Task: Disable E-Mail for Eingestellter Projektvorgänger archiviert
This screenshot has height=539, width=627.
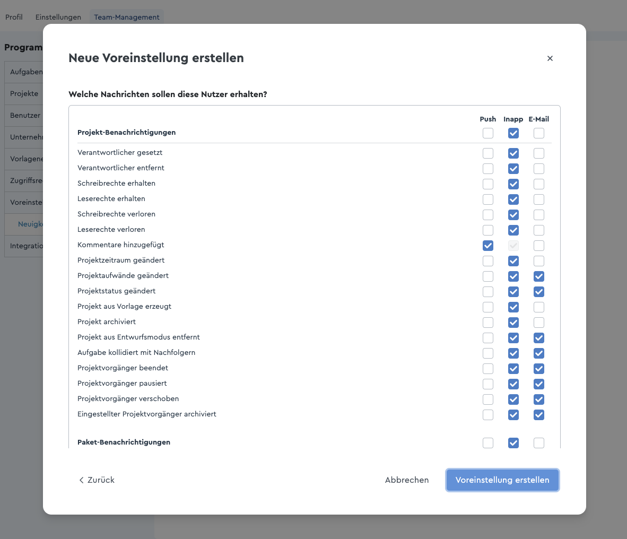Action: 538,415
